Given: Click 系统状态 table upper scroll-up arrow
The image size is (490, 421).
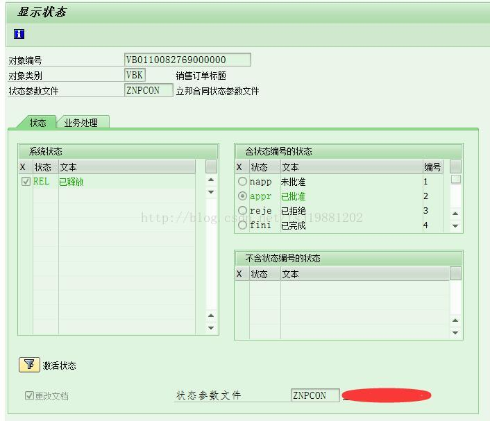Looking at the screenshot, I should [211, 180].
